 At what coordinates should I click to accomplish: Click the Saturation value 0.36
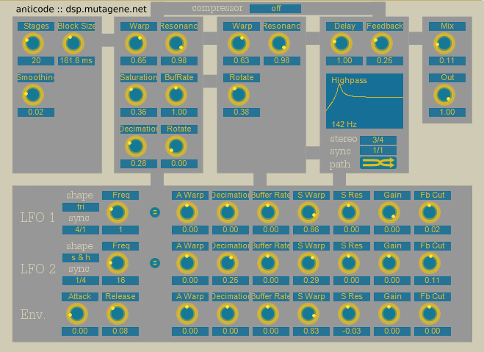coord(139,112)
